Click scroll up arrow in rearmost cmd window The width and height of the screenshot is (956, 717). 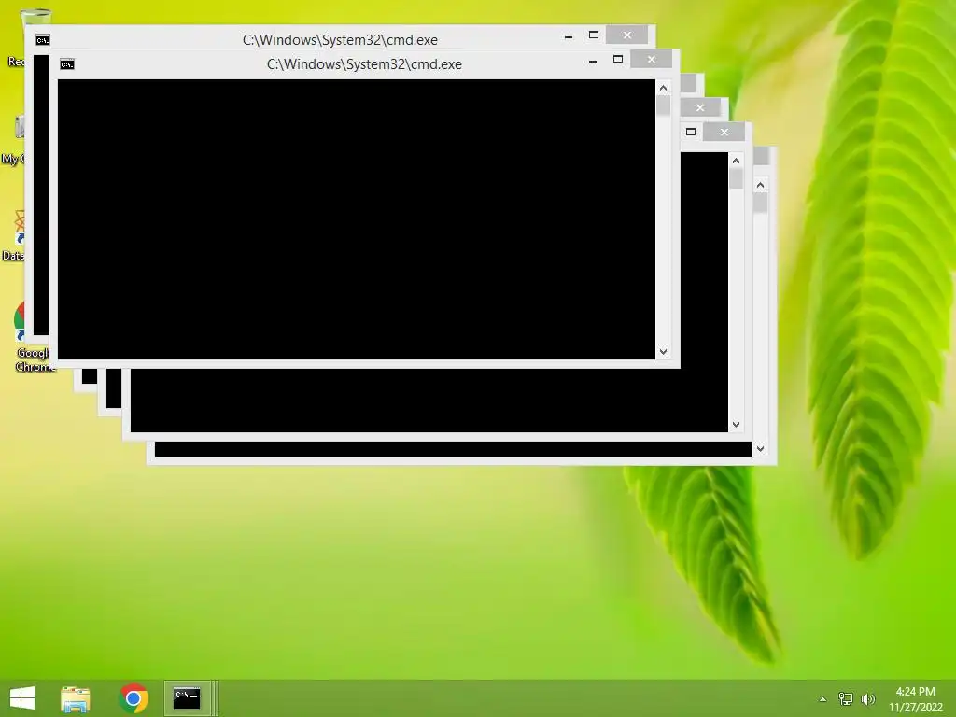760,185
